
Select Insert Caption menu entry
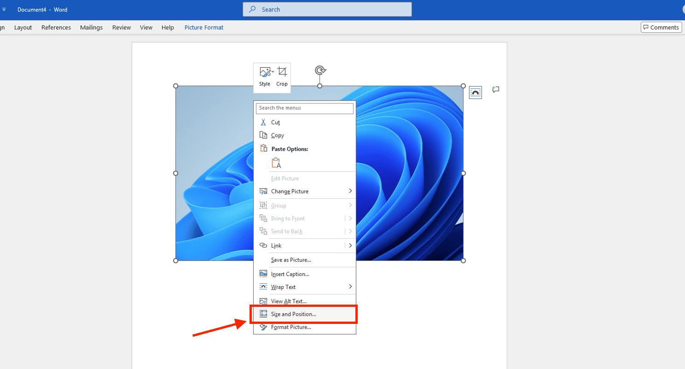click(290, 274)
